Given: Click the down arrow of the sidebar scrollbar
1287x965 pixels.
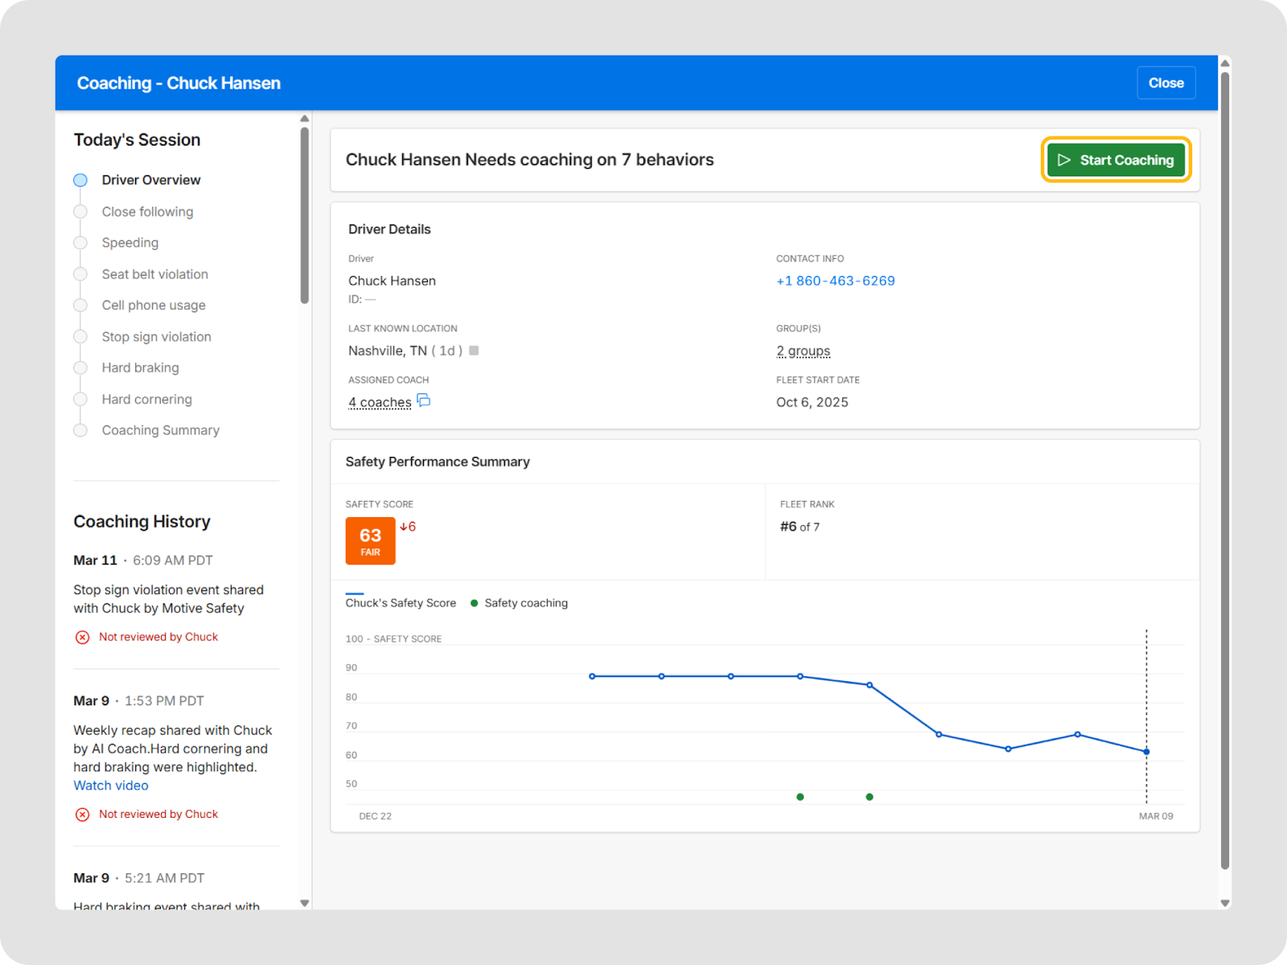Looking at the screenshot, I should pos(304,903).
